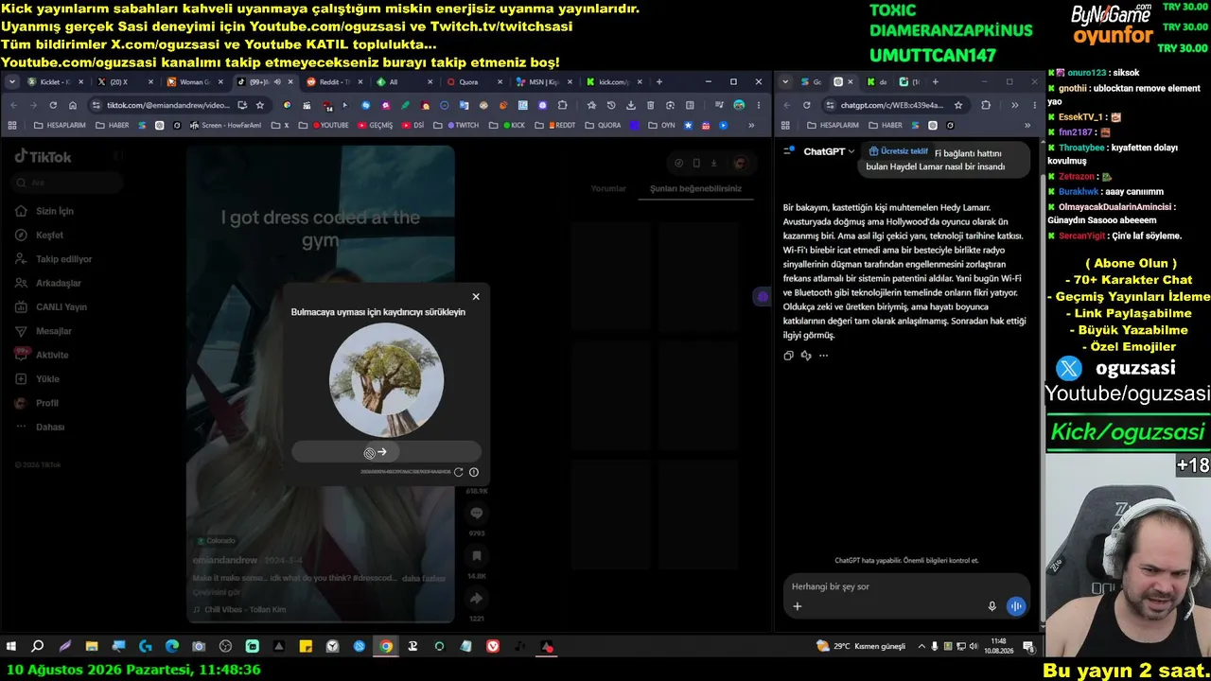This screenshot has height=681, width=1211.
Task: Open Microsoft Edge from the taskbar
Action: point(172,647)
